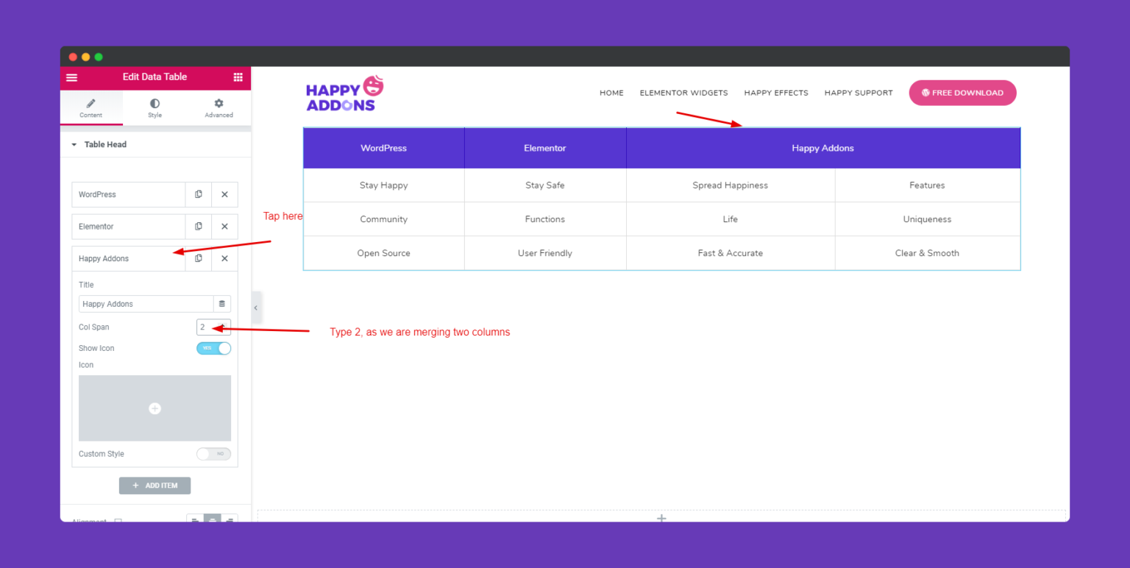Remove the WordPress item via X icon
Image resolution: width=1130 pixels, height=568 pixels.
pos(224,194)
